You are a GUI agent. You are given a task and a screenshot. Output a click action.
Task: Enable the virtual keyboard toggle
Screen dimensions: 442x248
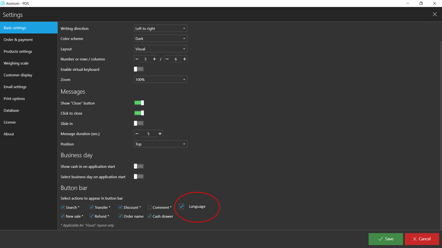click(x=139, y=69)
